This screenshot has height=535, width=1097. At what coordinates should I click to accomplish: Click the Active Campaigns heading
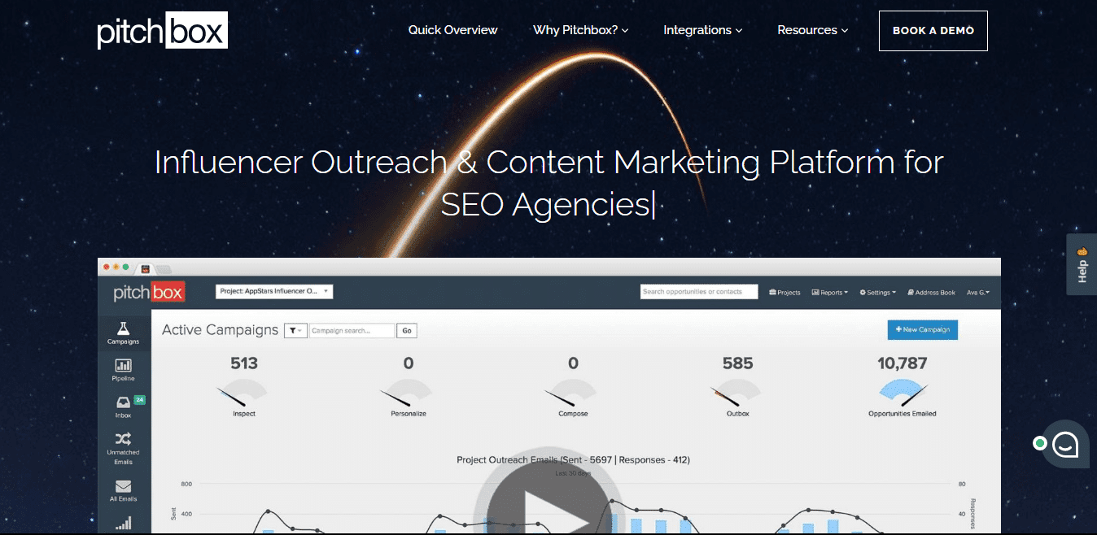pos(220,330)
